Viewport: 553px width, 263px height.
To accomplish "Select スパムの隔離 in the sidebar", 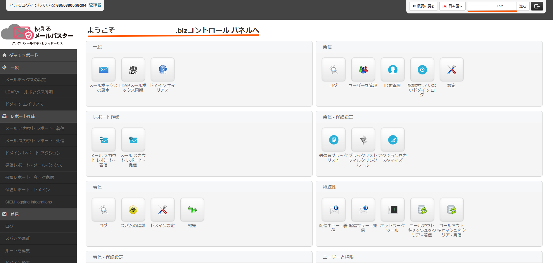I will pos(38,238).
